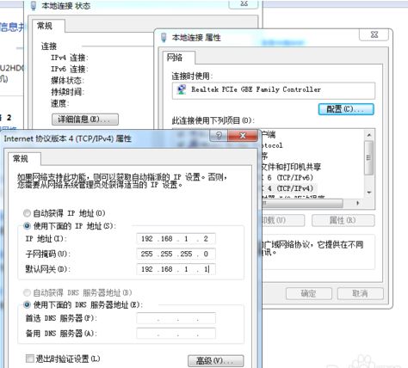Select the (TCP/IPv4) item in list
408x368 pixels.
(x=289, y=188)
